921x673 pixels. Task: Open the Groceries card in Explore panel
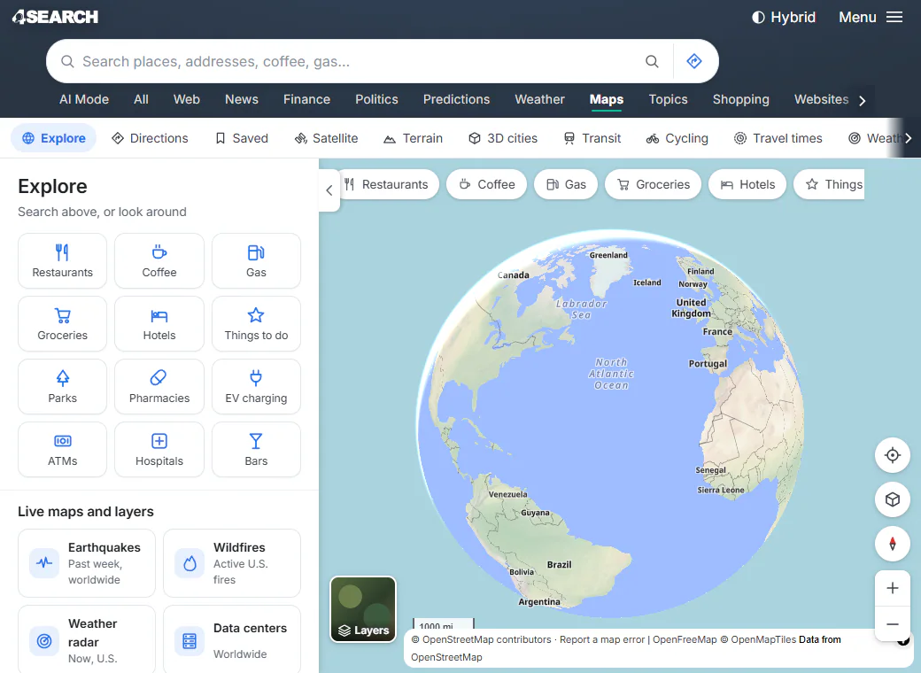[x=62, y=323]
